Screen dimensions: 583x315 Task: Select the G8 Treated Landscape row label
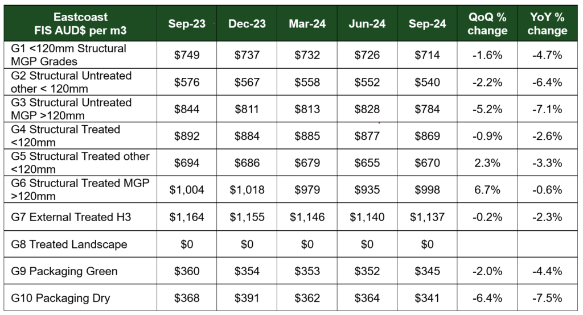click(69, 244)
